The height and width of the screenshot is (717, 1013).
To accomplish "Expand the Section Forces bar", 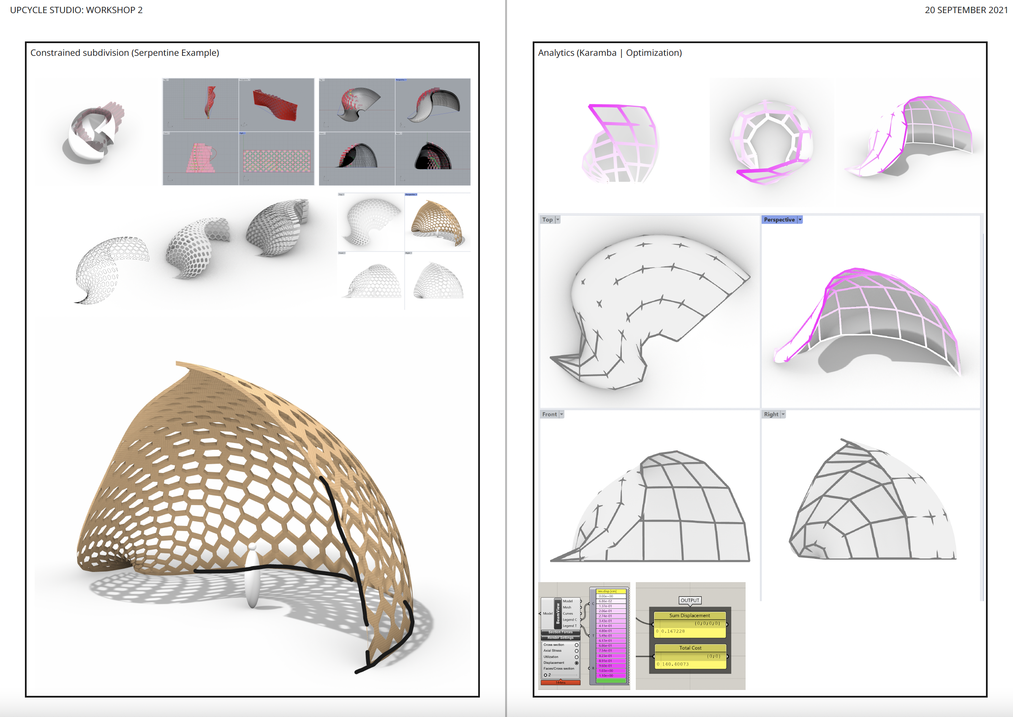I will tap(560, 632).
